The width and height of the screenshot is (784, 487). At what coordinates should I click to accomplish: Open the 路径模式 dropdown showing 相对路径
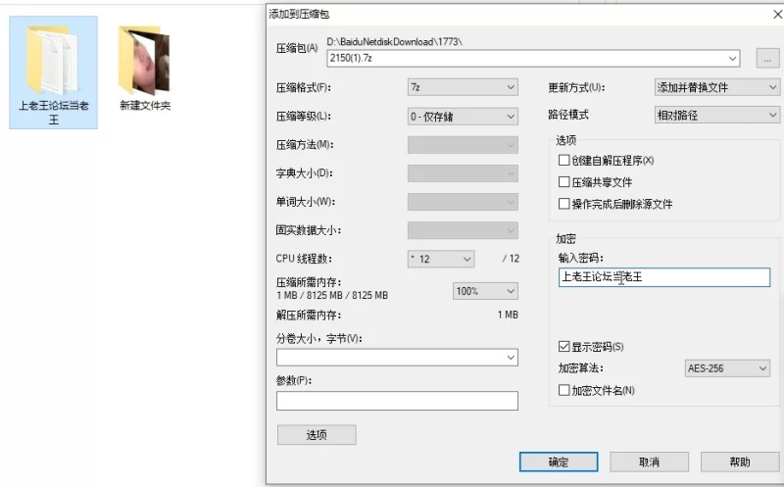pyautogui.click(x=717, y=116)
